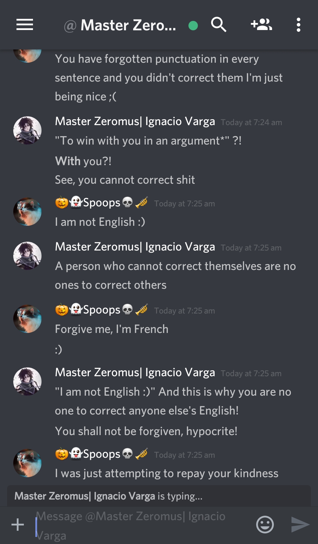Tap the "is typing..." indicator bar
This screenshot has height=544, width=318.
point(108,496)
